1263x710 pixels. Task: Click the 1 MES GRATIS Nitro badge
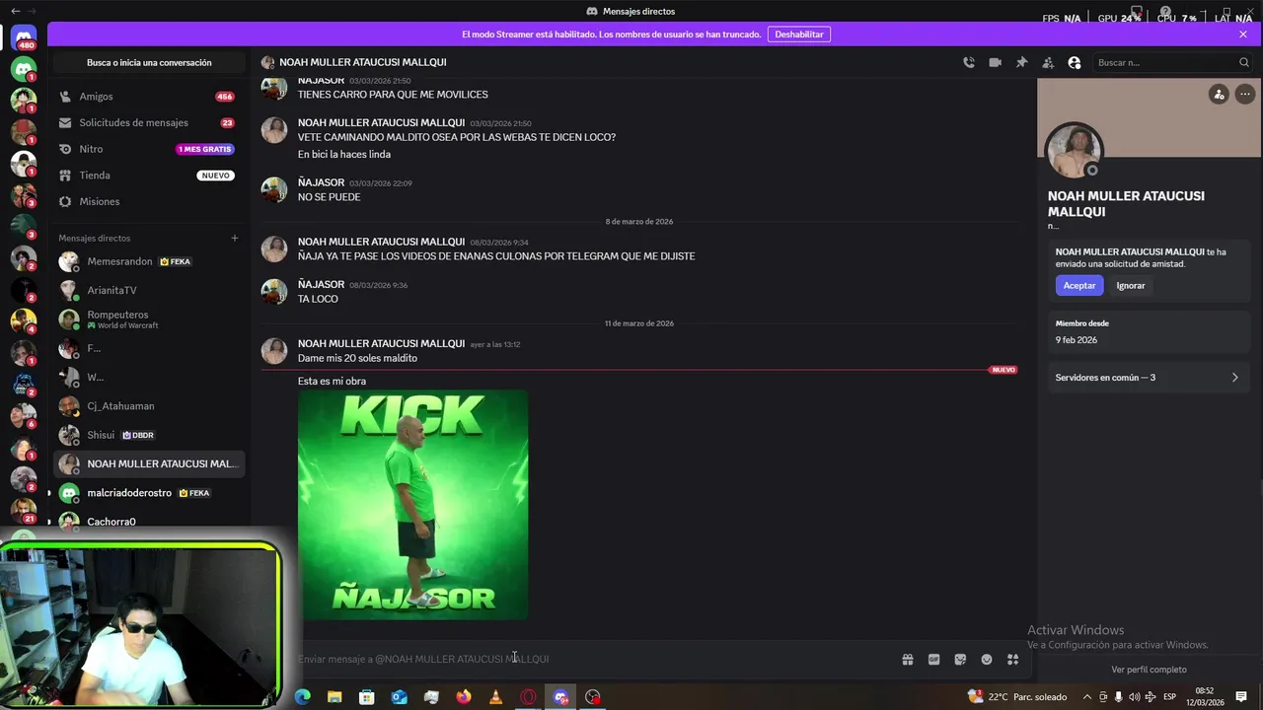coord(204,149)
